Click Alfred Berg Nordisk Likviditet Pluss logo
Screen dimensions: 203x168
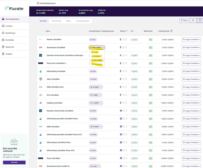point(41,119)
